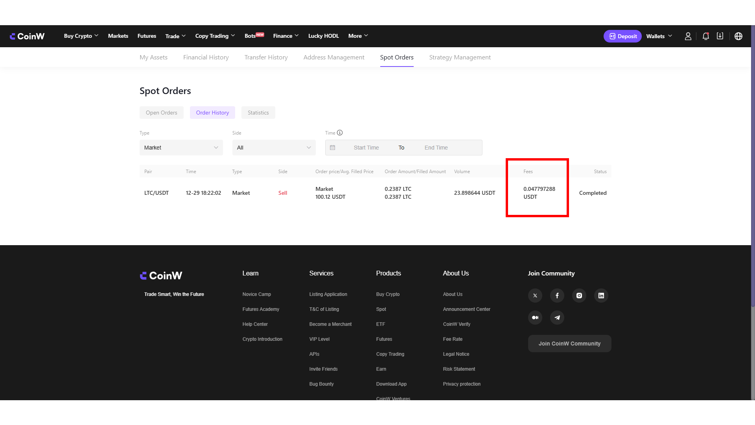This screenshot has width=755, height=425.
Task: Switch to Transfer History tab
Action: click(266, 57)
